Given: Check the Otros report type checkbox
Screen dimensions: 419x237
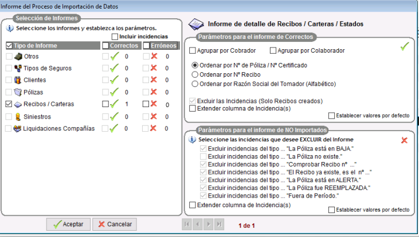Looking at the screenshot, I should pyautogui.click(x=9, y=56).
